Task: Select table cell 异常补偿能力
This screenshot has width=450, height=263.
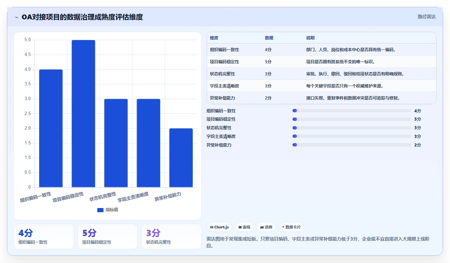Action: click(x=222, y=98)
